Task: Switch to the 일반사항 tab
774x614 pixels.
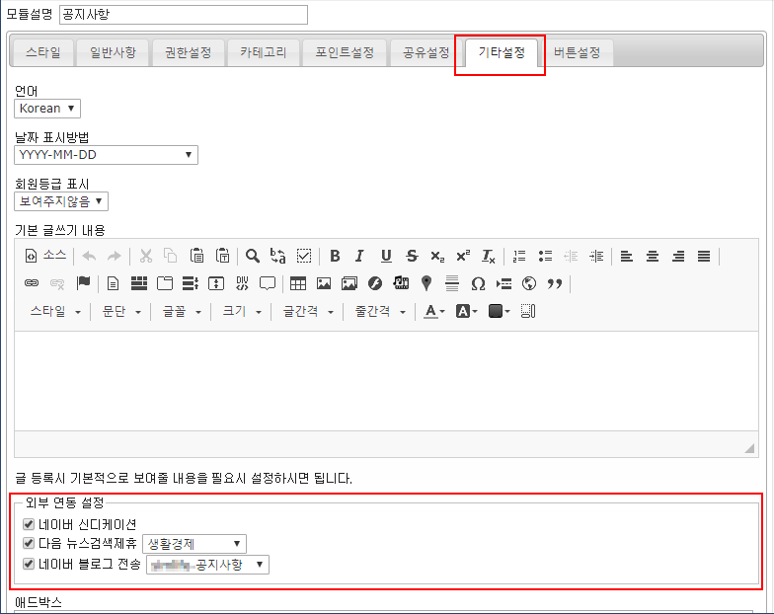Action: click(113, 52)
